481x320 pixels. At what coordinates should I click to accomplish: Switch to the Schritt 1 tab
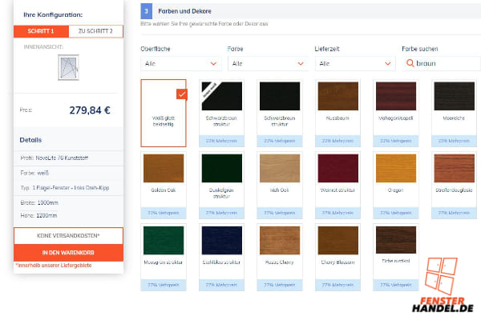click(x=41, y=31)
